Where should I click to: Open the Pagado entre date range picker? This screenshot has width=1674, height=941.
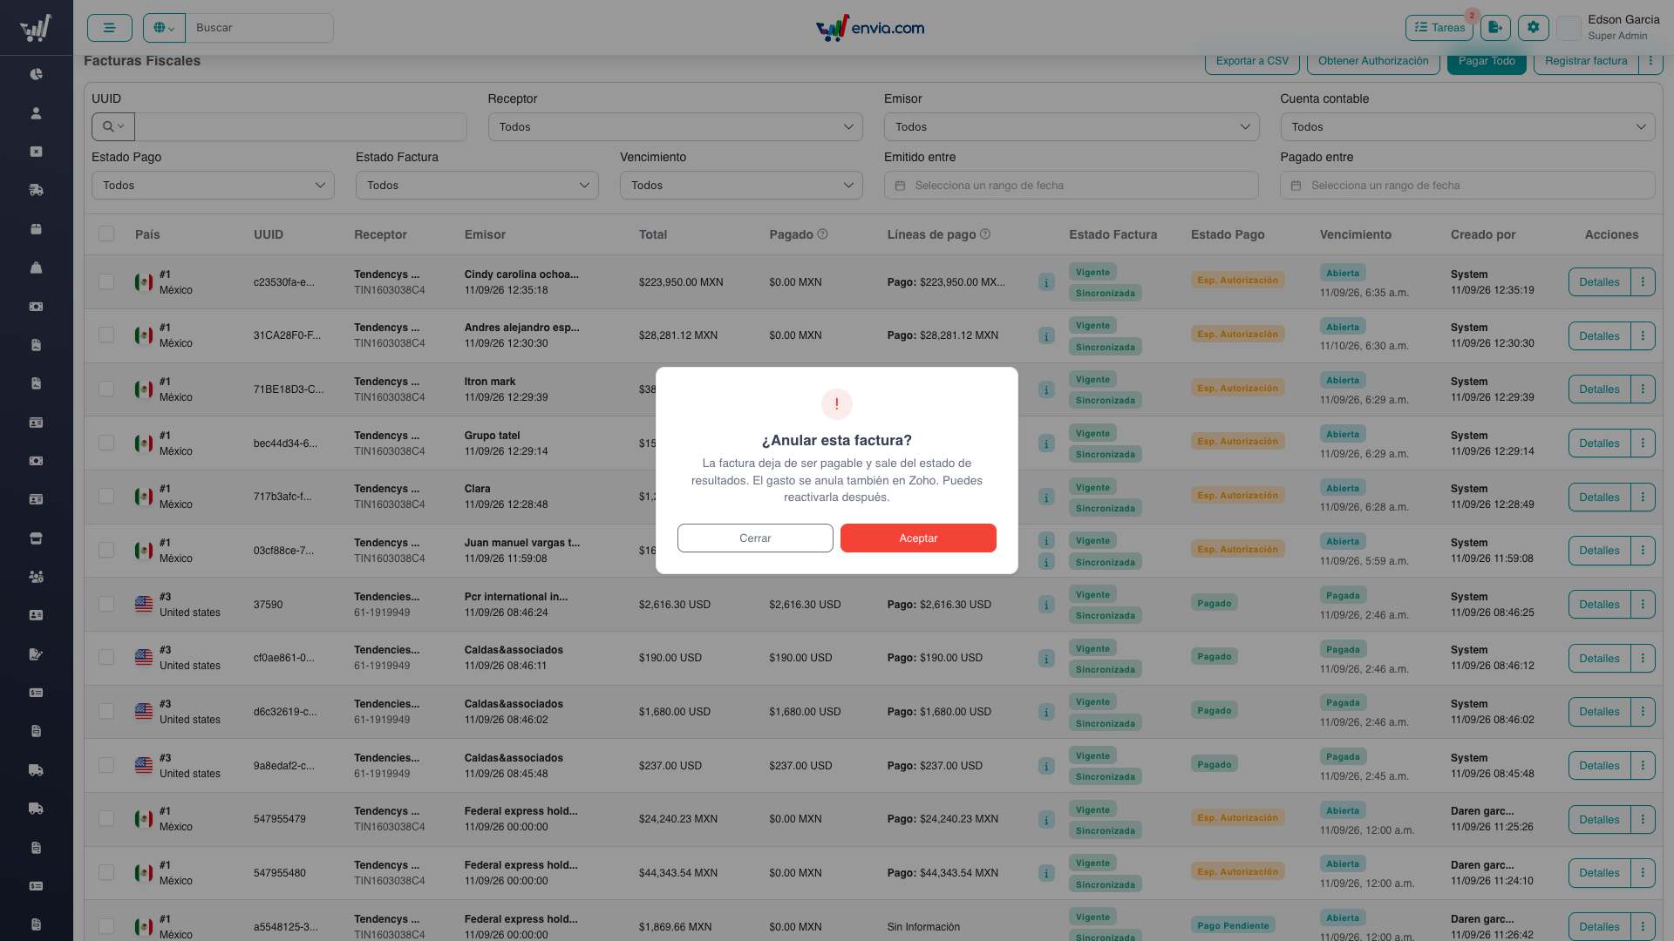point(1467,186)
